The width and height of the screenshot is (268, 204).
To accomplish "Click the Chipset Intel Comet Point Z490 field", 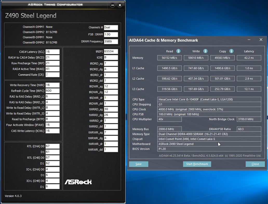I will coord(209,139).
